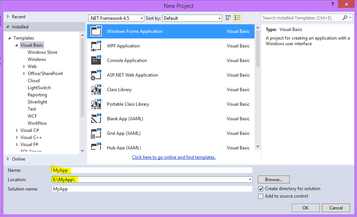
Task: Open the .NET Framework version dropdown
Action: tap(116, 18)
